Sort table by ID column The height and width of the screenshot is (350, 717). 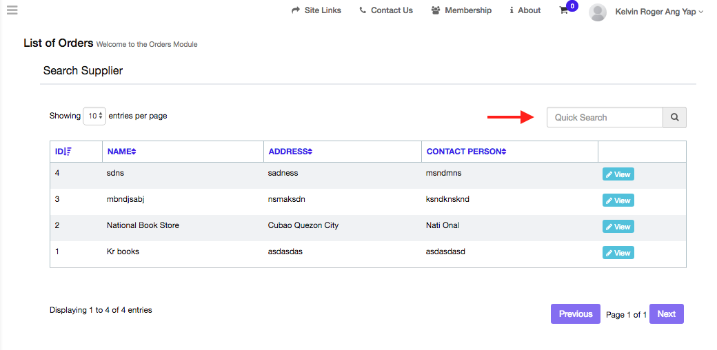pos(63,152)
